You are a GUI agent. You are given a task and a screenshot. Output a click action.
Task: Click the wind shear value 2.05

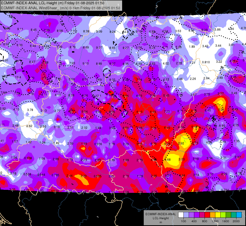point(179,63)
